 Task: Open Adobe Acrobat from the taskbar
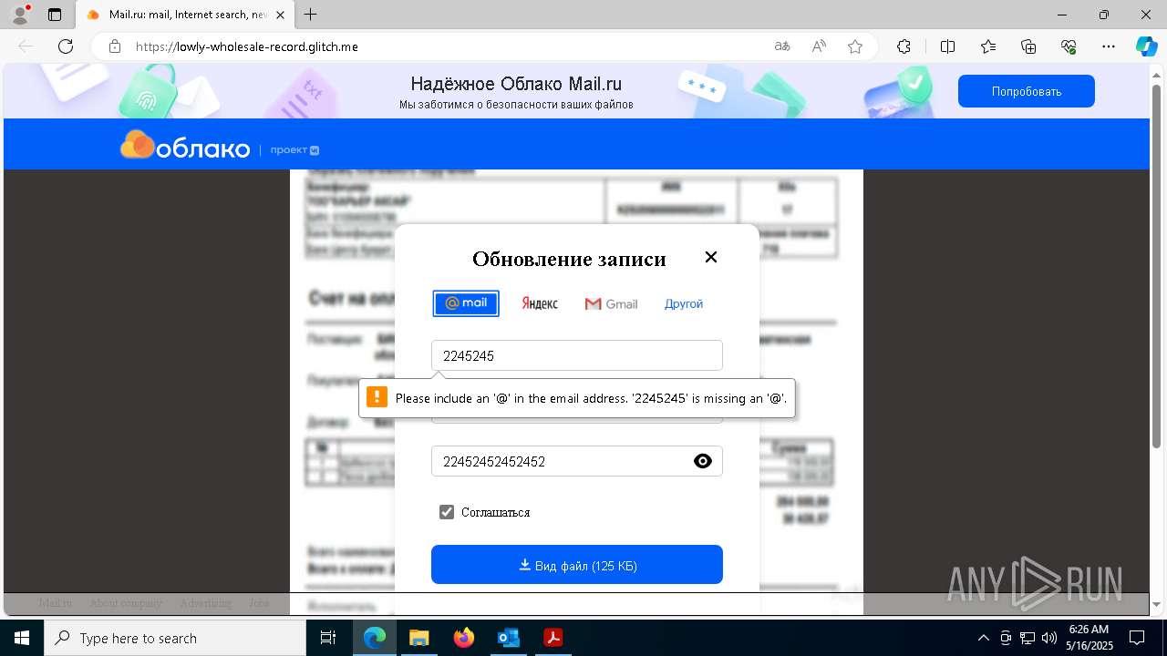pyautogui.click(x=553, y=638)
